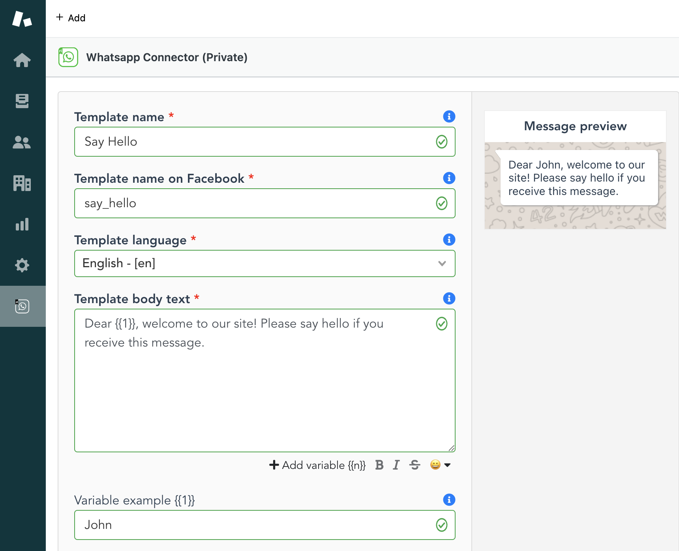Open the Views inbox icon in sidebar
The image size is (679, 551).
coord(22,101)
